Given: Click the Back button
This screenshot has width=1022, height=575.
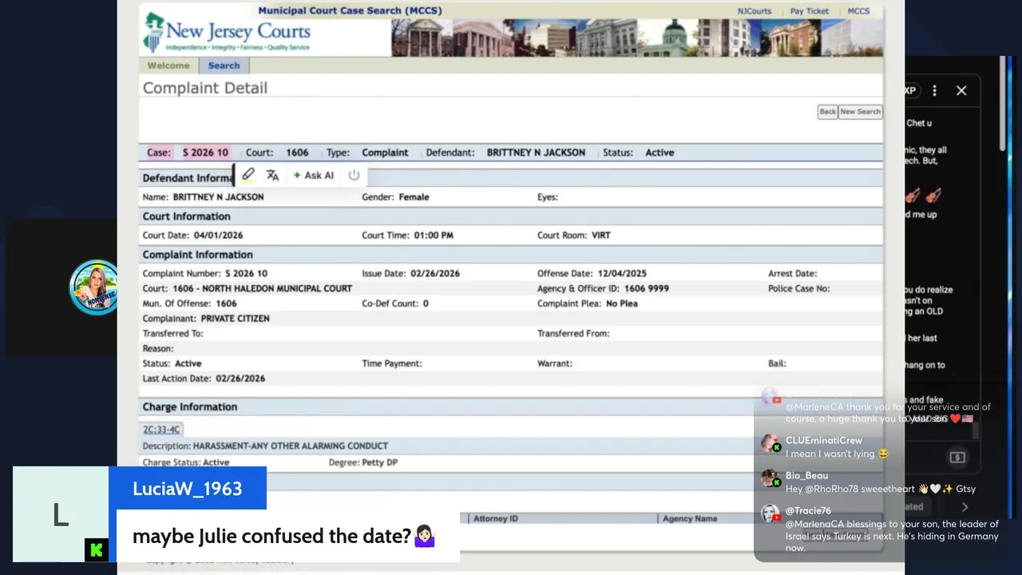Looking at the screenshot, I should pos(827,112).
